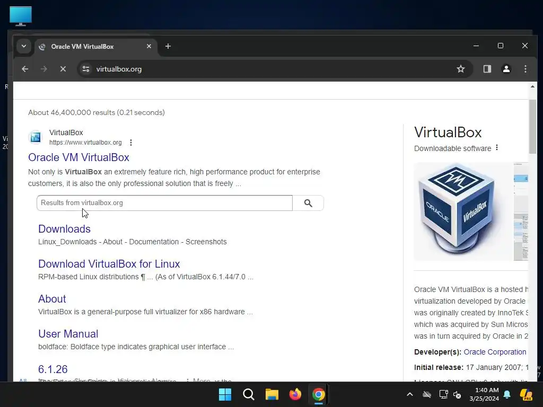The width and height of the screenshot is (543, 407).
Task: Stop loading the page
Action: 63,69
